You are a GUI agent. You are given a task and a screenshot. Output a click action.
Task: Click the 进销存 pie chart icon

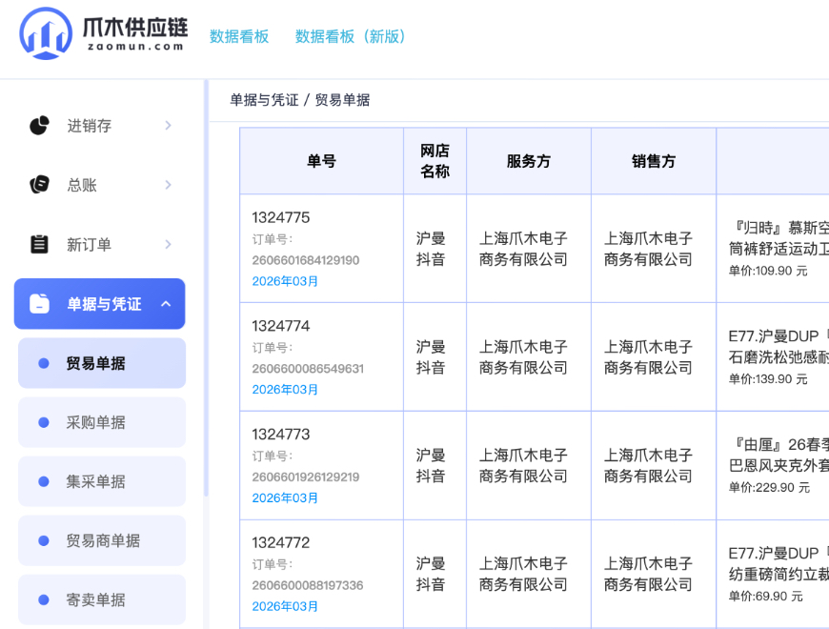tap(39, 125)
